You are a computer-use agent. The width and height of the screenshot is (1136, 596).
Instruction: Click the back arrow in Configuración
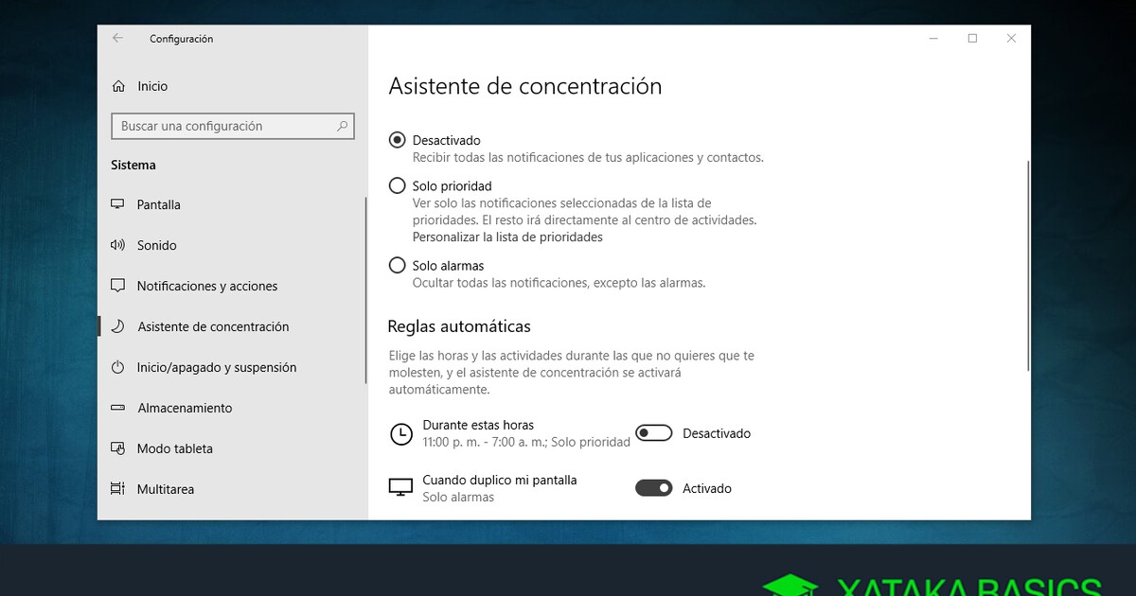[117, 39]
